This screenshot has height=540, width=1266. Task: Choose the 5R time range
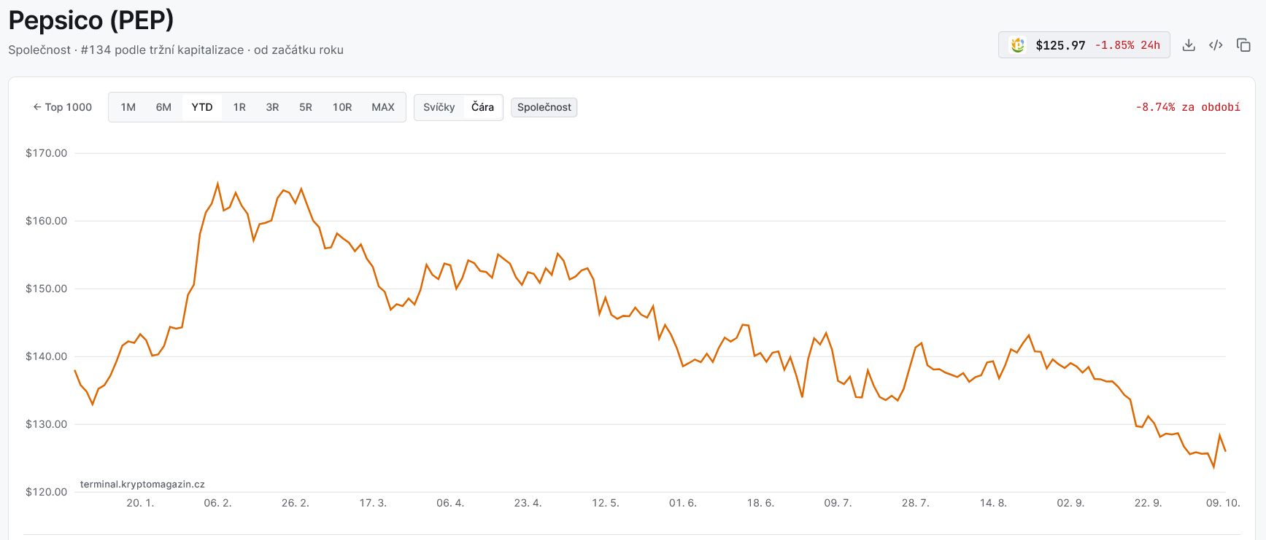tap(306, 107)
